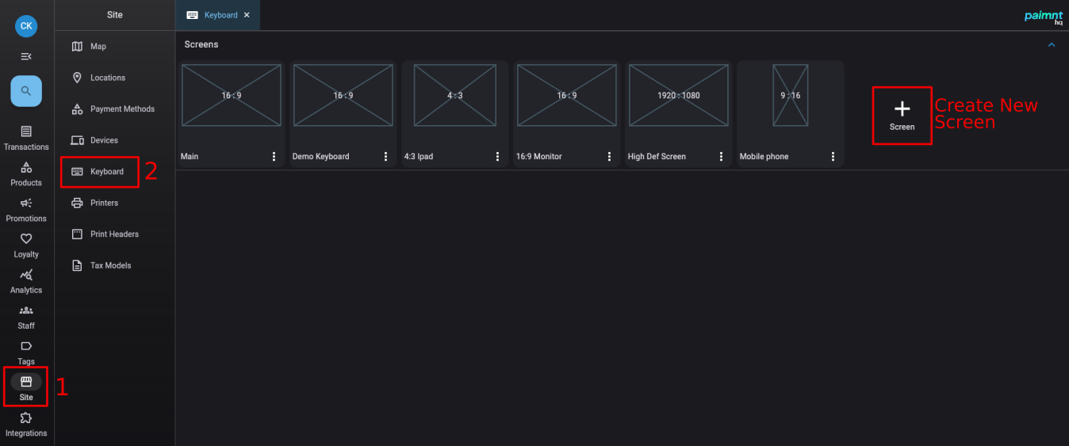Open the Main screen thumbnail
Viewport: 1069px width, 446px height.
pyautogui.click(x=231, y=95)
